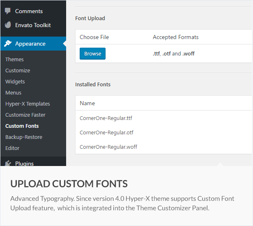Open Menus under Appearance
This screenshot has width=253, height=226.
(x=14, y=93)
